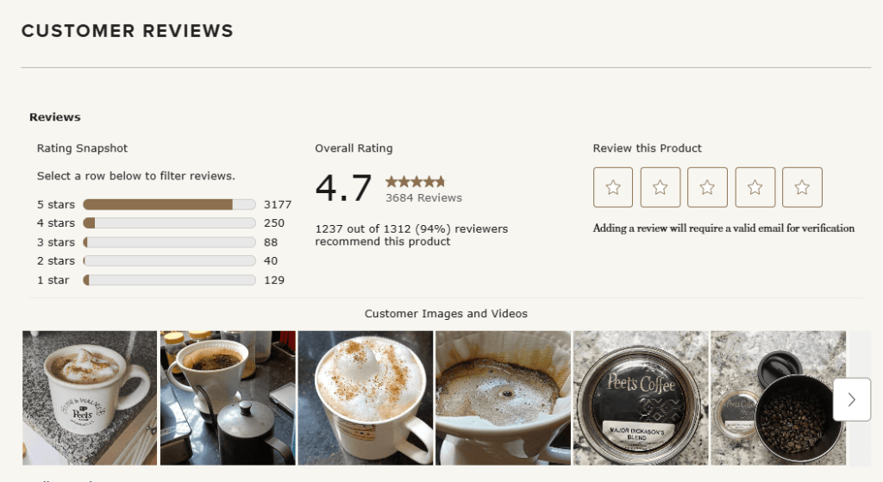The width and height of the screenshot is (883, 482).
Task: Click the 4.7 overall rating number
Action: point(343,188)
